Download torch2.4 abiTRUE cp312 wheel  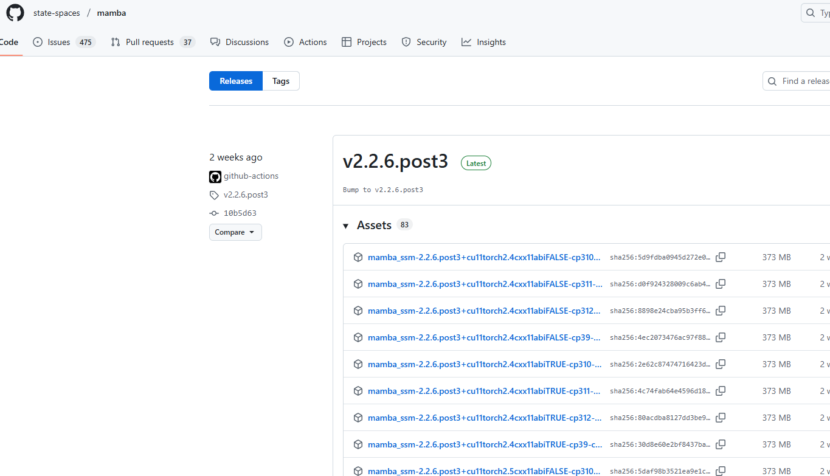point(485,418)
